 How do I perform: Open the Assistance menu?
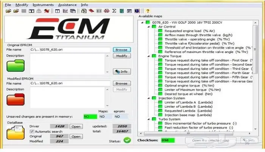coord(68,5)
